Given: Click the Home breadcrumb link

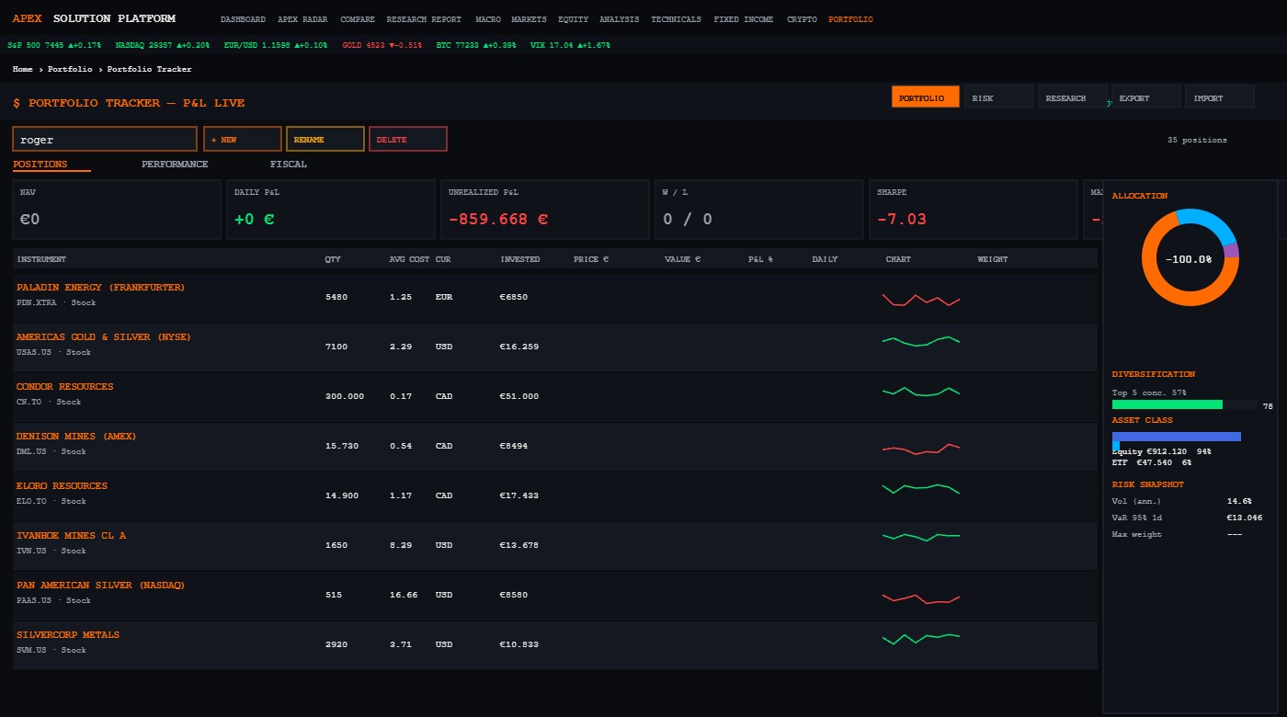Looking at the screenshot, I should click(x=23, y=69).
